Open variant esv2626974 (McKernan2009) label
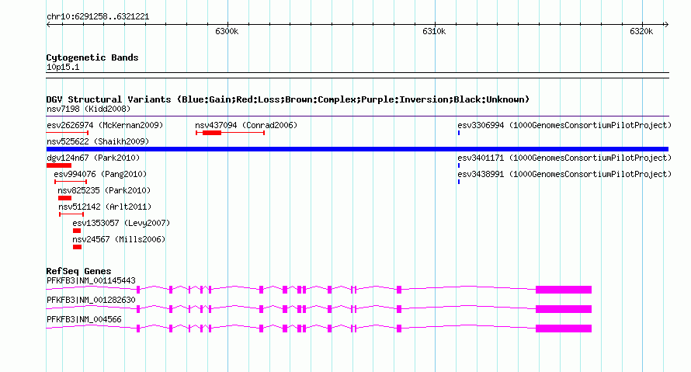 point(105,125)
